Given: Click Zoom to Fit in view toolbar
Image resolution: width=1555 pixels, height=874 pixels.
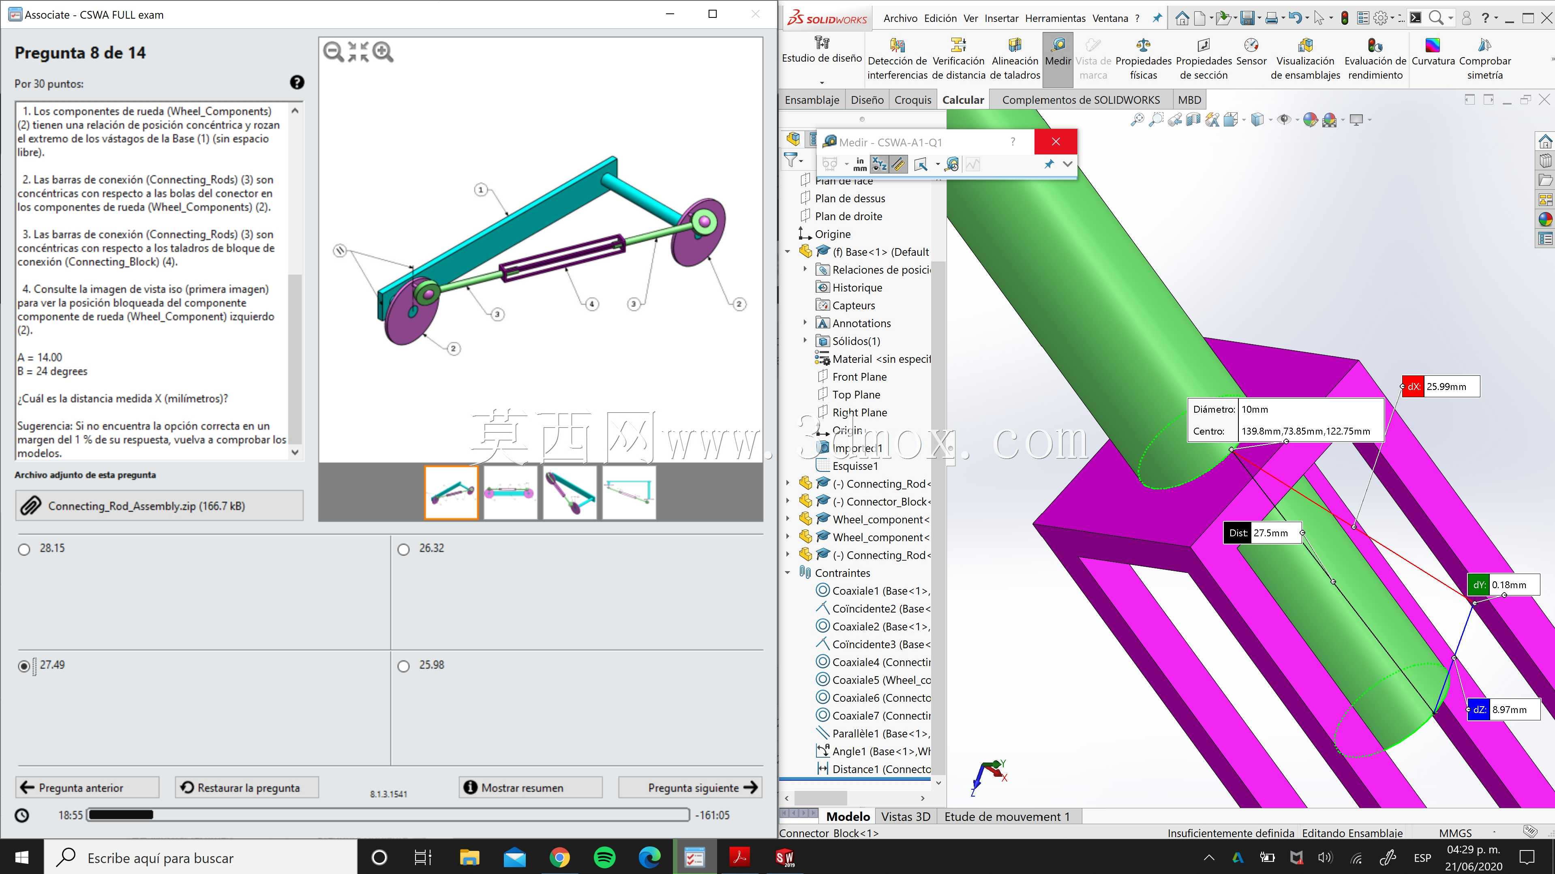Looking at the screenshot, I should click(x=1137, y=120).
